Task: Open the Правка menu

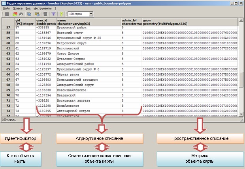Action: pyautogui.click(x=17, y=8)
